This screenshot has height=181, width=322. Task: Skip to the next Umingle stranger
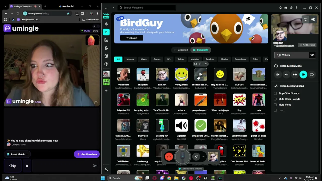(13, 166)
